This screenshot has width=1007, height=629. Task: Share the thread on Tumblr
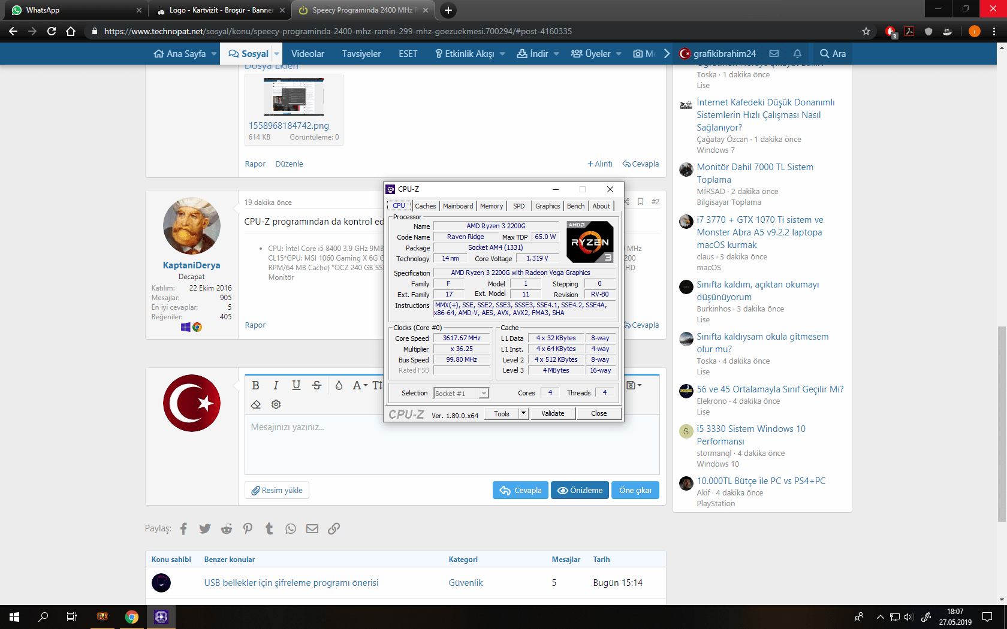[269, 528]
